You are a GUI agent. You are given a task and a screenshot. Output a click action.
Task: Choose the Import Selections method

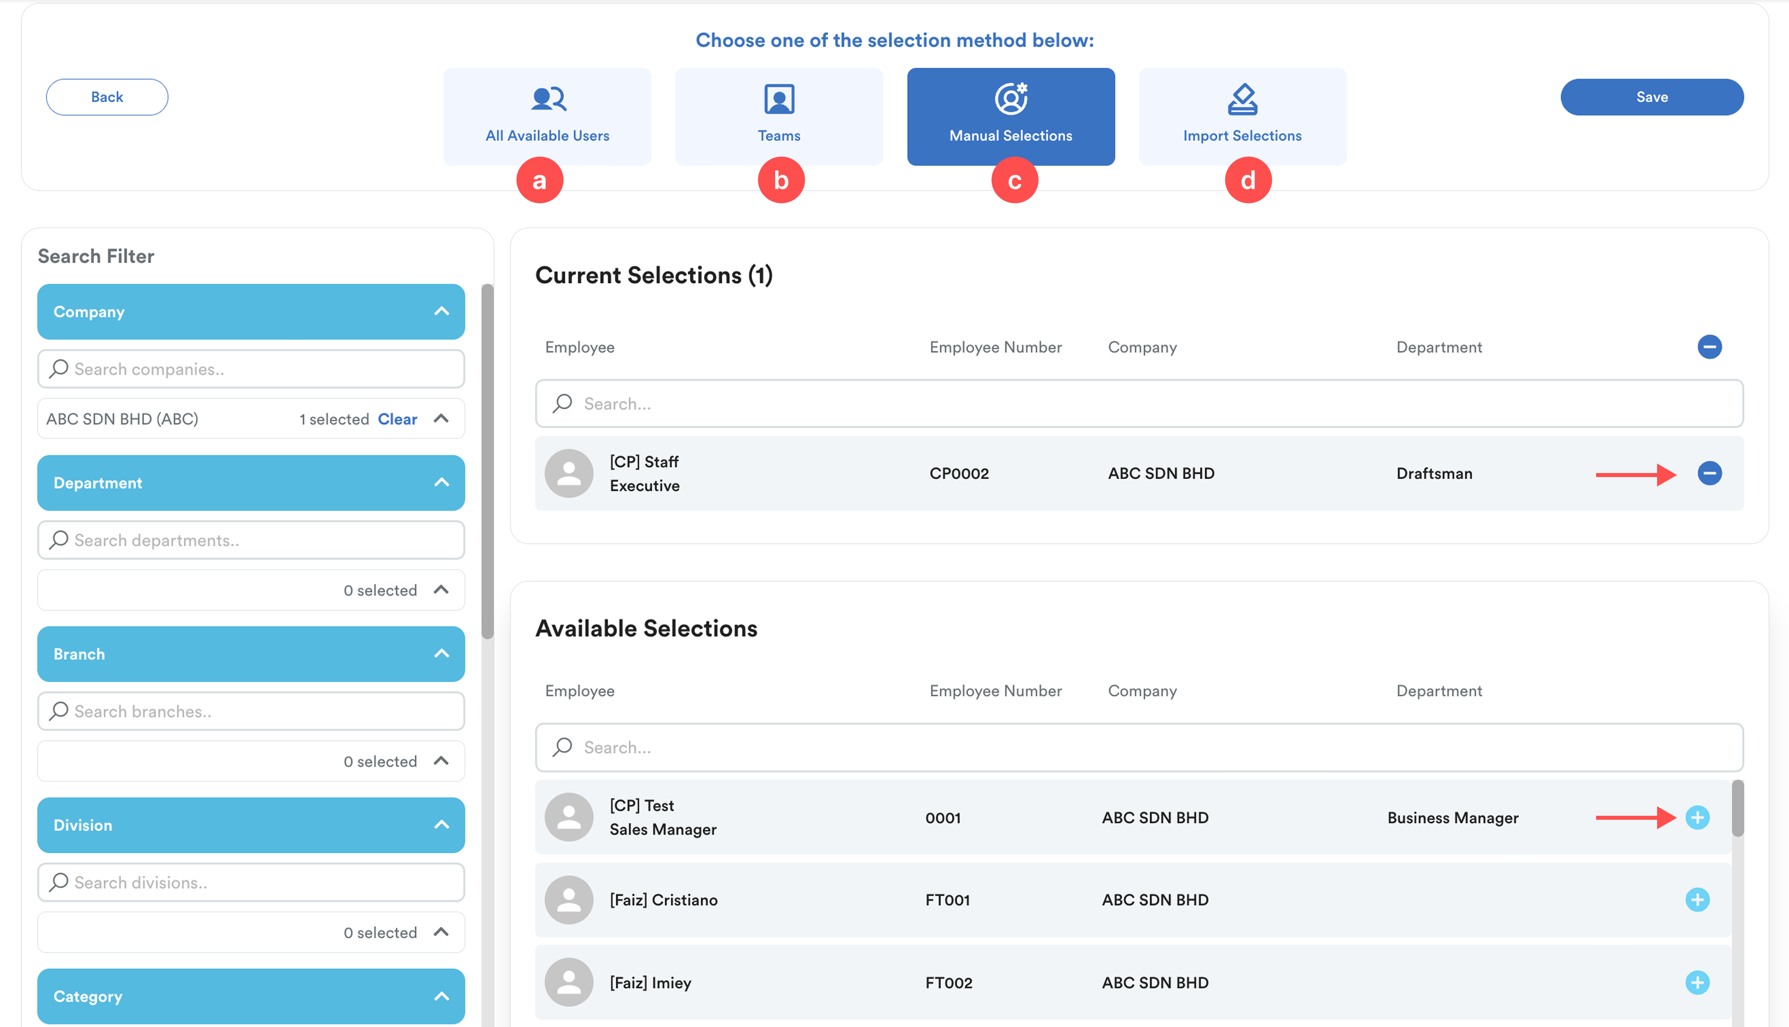tap(1242, 116)
